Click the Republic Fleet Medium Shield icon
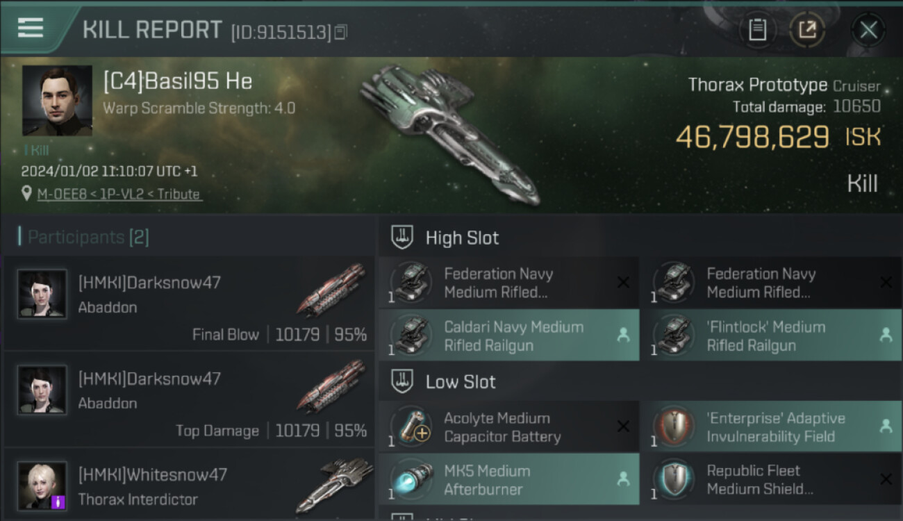 point(674,480)
